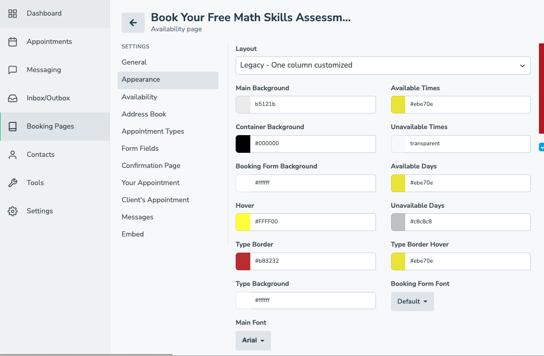Viewport: 544px width, 356px height.
Task: Click the Type Border Hover swatch
Action: pos(398,261)
